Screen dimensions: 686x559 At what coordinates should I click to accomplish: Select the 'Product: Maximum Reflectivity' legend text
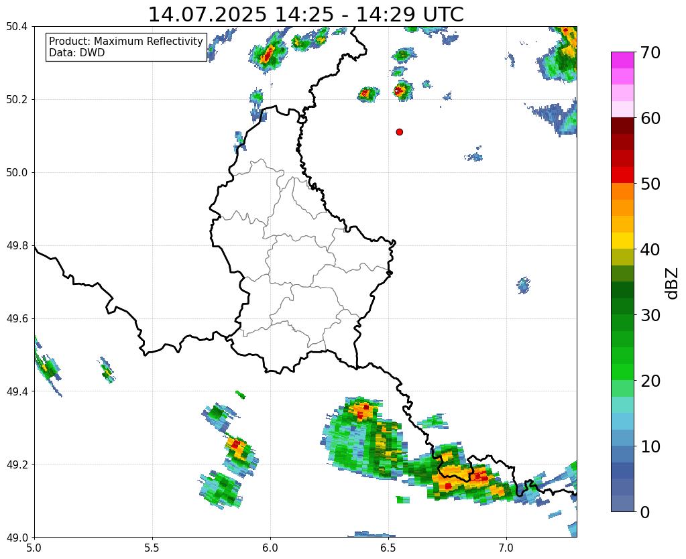point(126,41)
